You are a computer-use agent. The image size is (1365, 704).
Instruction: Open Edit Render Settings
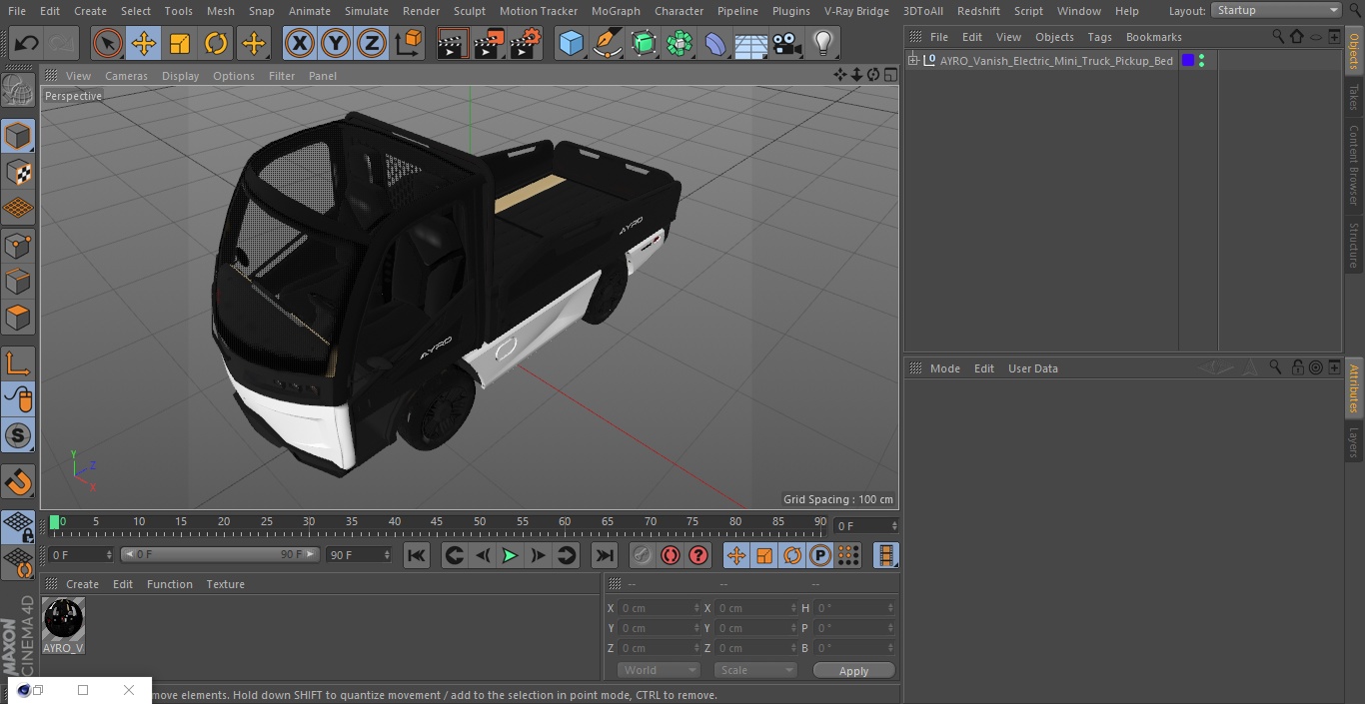click(526, 44)
